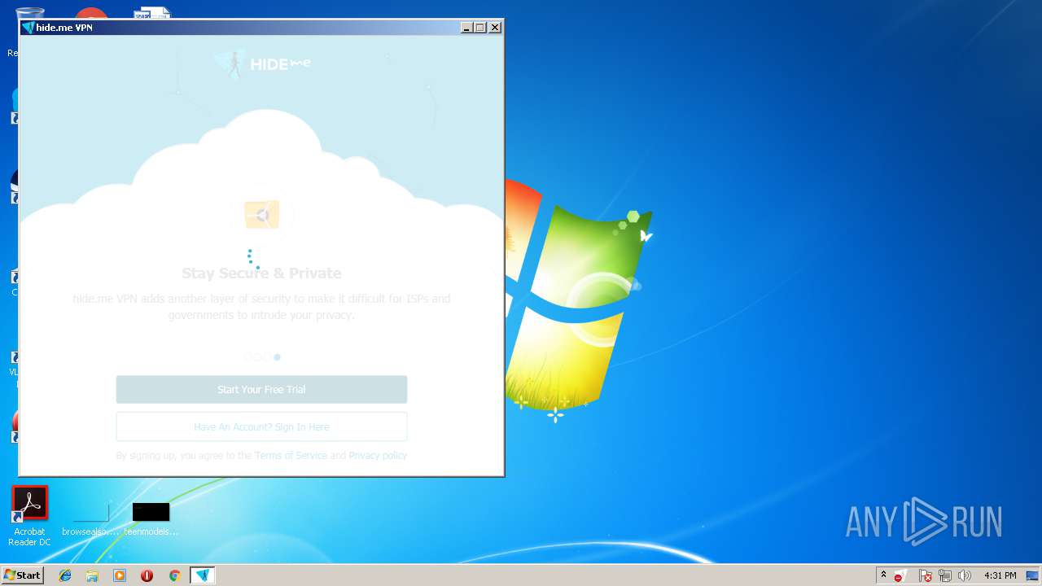
Task: Select the fourth onboarding slide dot
Action: 277,356
